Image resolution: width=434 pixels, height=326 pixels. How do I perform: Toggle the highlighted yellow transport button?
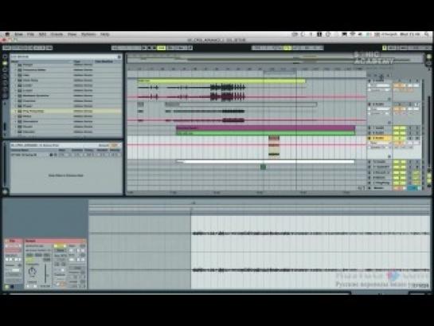tap(162, 48)
